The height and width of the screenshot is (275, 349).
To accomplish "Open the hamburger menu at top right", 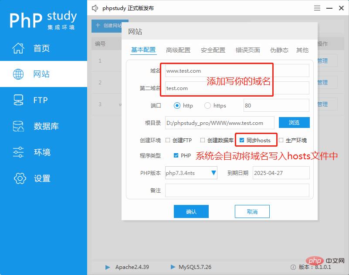I will coord(317,7).
